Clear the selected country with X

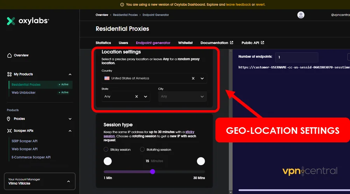(x=193, y=78)
